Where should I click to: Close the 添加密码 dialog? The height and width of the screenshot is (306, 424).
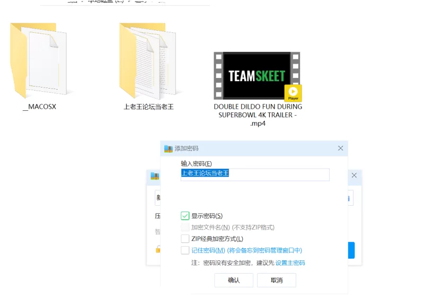(340, 148)
